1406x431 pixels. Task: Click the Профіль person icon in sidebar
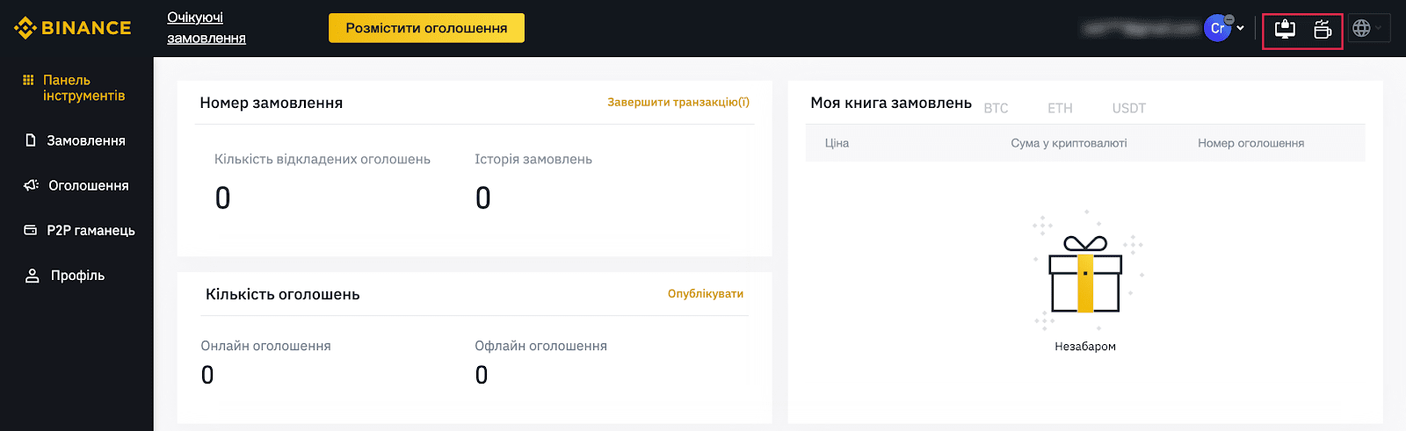33,276
